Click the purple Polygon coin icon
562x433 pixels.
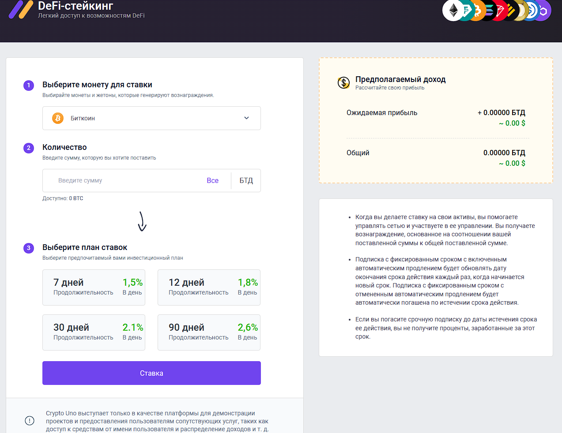[544, 11]
